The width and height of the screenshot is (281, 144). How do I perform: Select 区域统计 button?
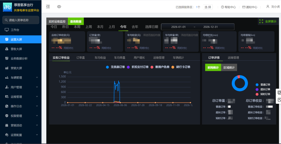[x=229, y=67]
